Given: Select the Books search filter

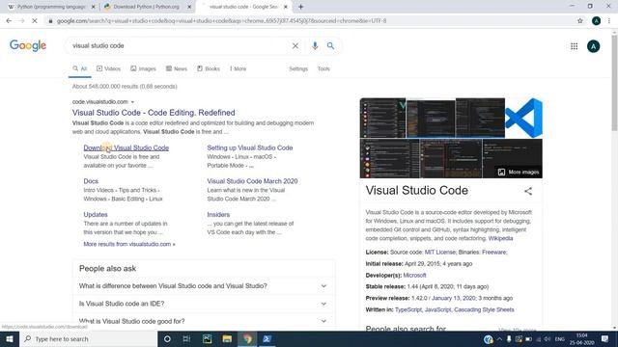Looking at the screenshot, I should click(209, 68).
